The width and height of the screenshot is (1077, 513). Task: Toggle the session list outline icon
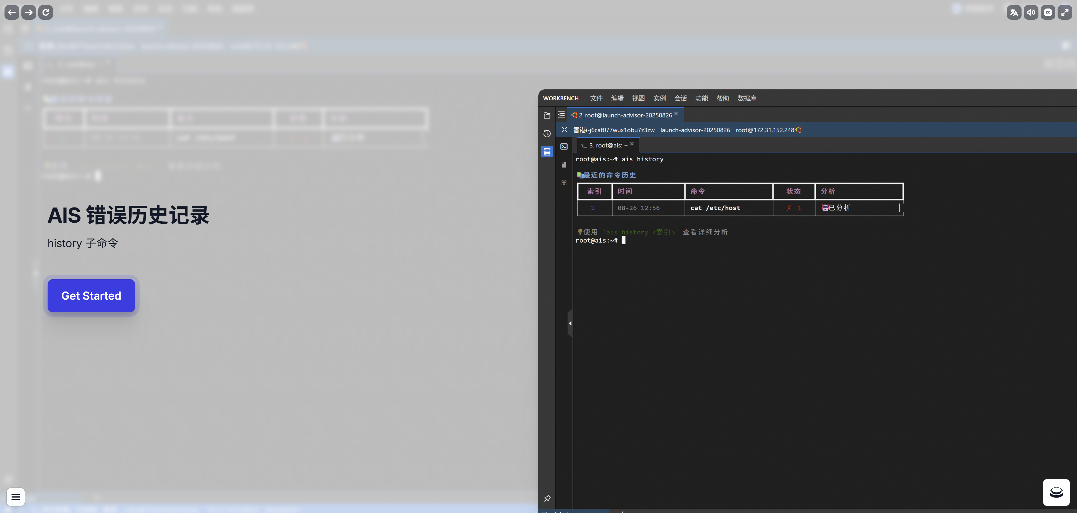(x=561, y=114)
